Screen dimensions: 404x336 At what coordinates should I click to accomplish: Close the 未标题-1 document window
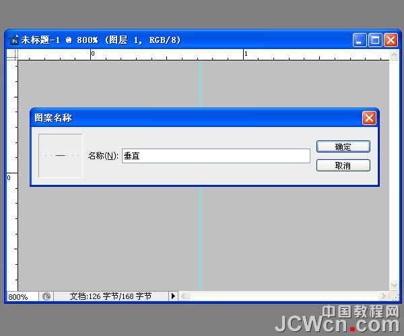pos(391,40)
